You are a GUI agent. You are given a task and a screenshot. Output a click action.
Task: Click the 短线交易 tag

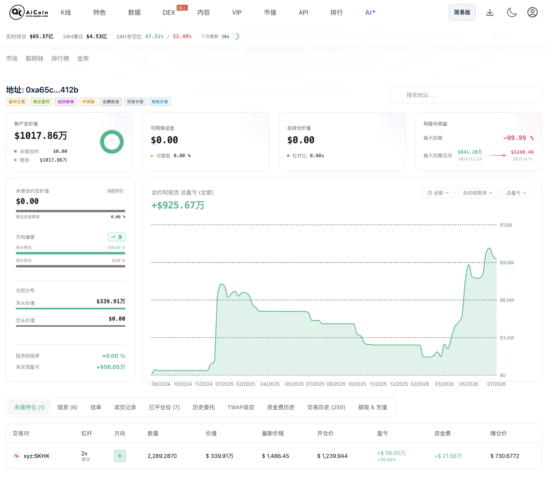[x=160, y=102]
